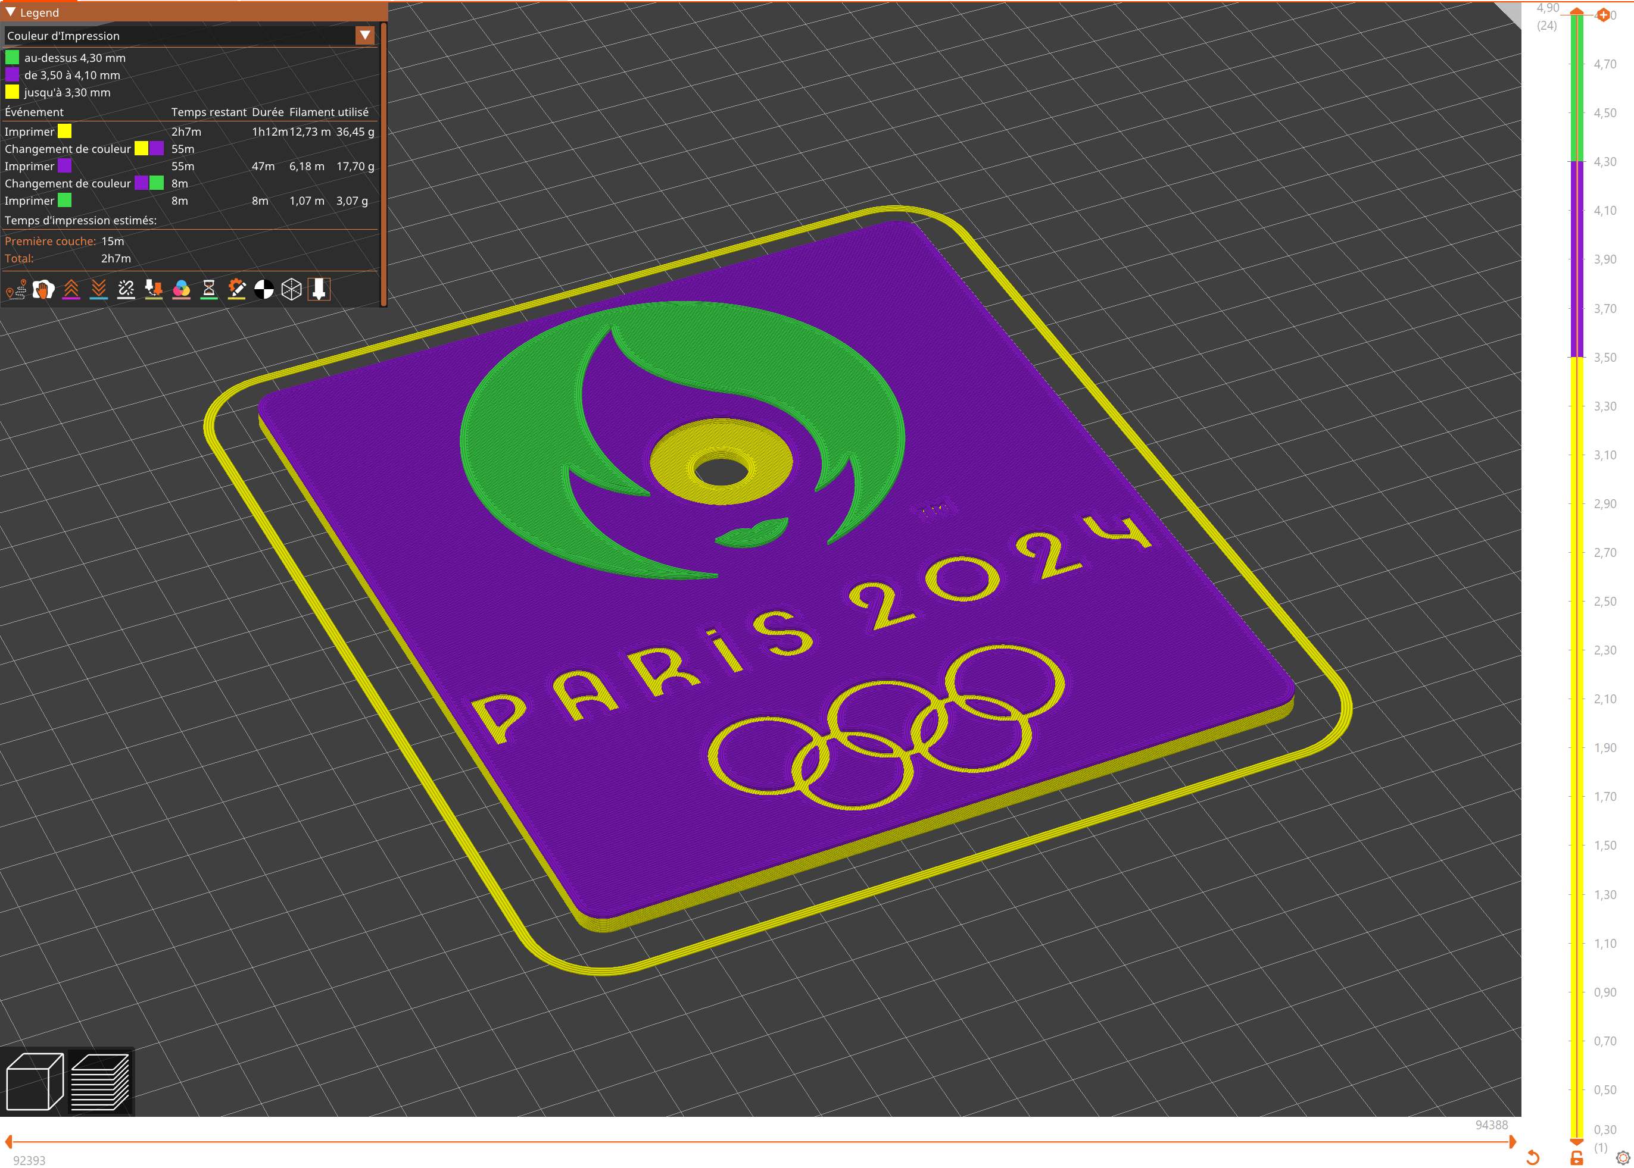This screenshot has width=1634, height=1168.
Task: Toggle custom G-code gear-and-pencil icon
Action: click(236, 289)
